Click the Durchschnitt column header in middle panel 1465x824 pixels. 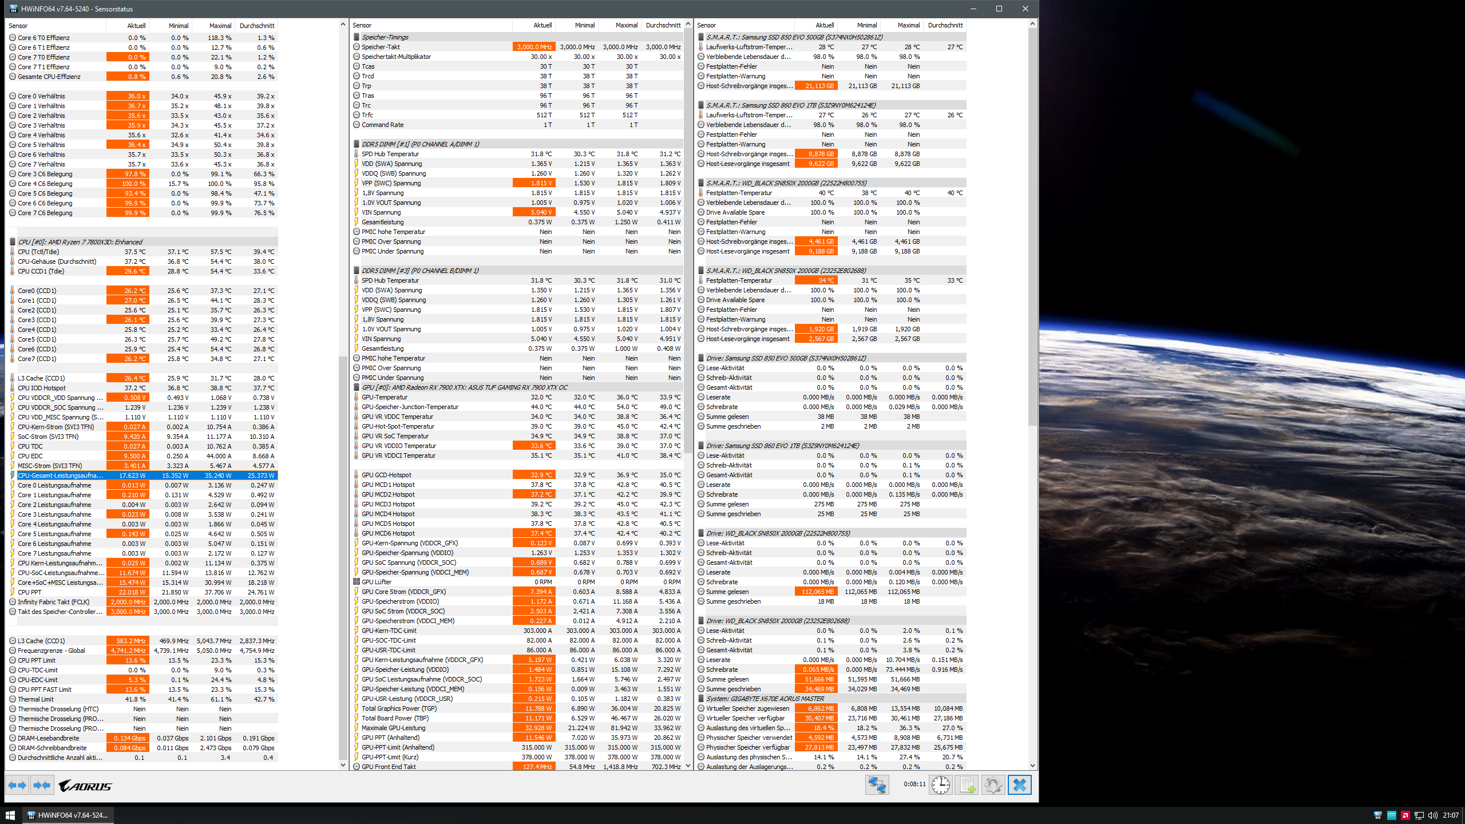(x=663, y=25)
